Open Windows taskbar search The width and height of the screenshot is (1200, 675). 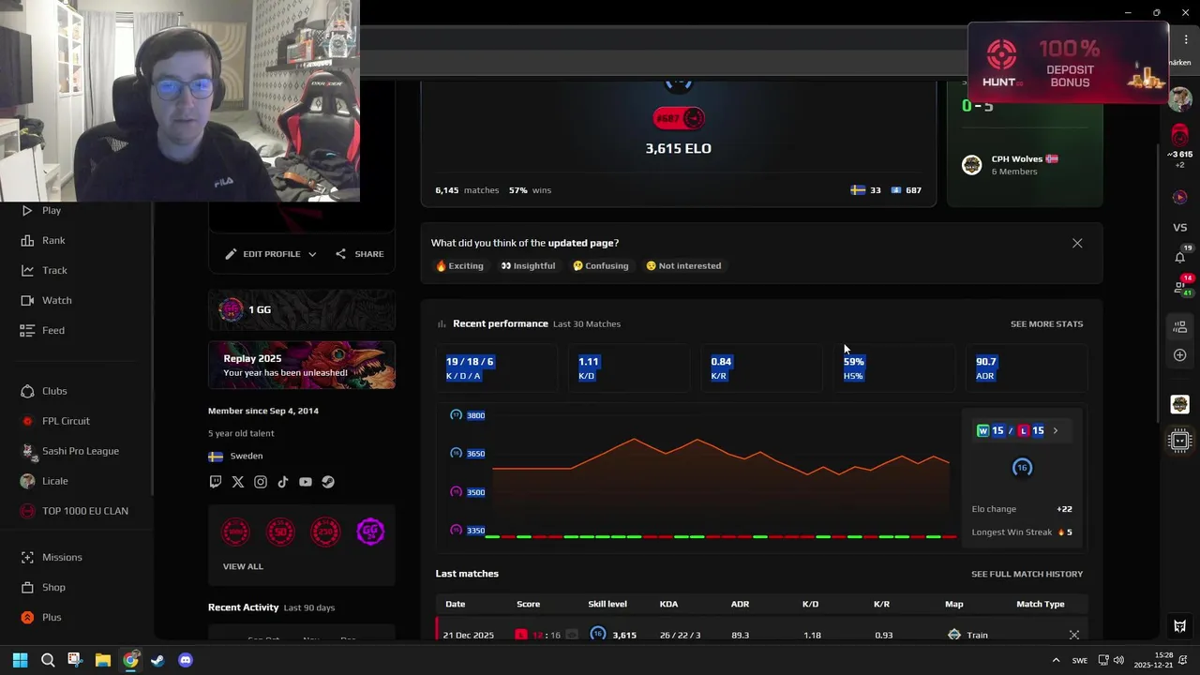pyautogui.click(x=48, y=660)
